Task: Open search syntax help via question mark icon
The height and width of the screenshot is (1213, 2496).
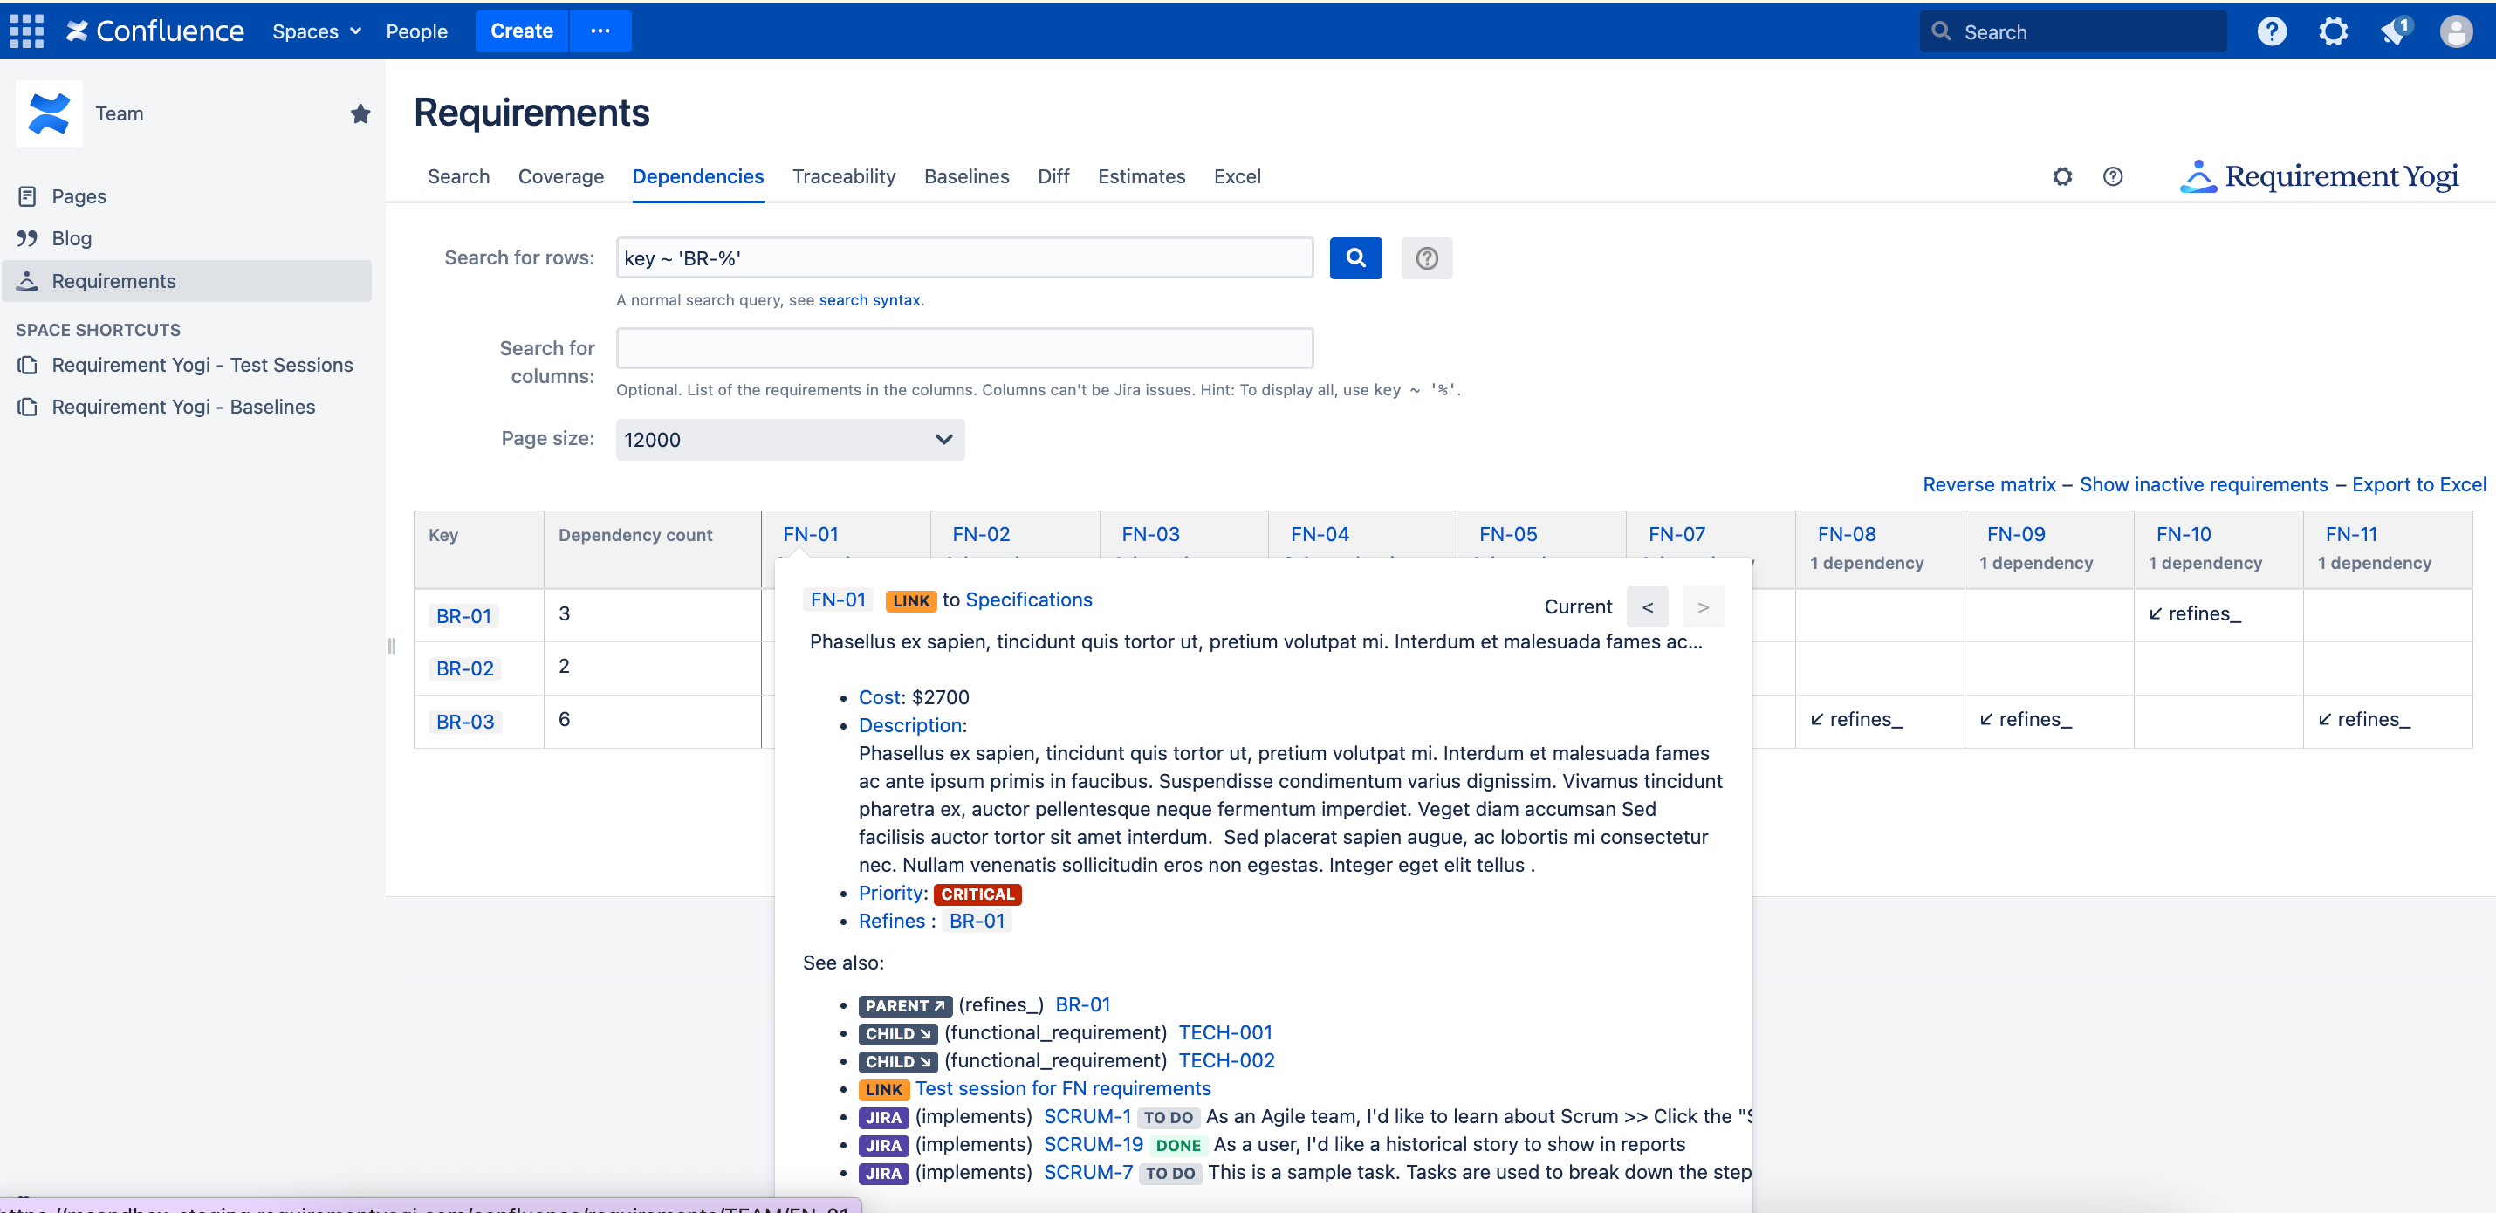Action: point(1426,257)
